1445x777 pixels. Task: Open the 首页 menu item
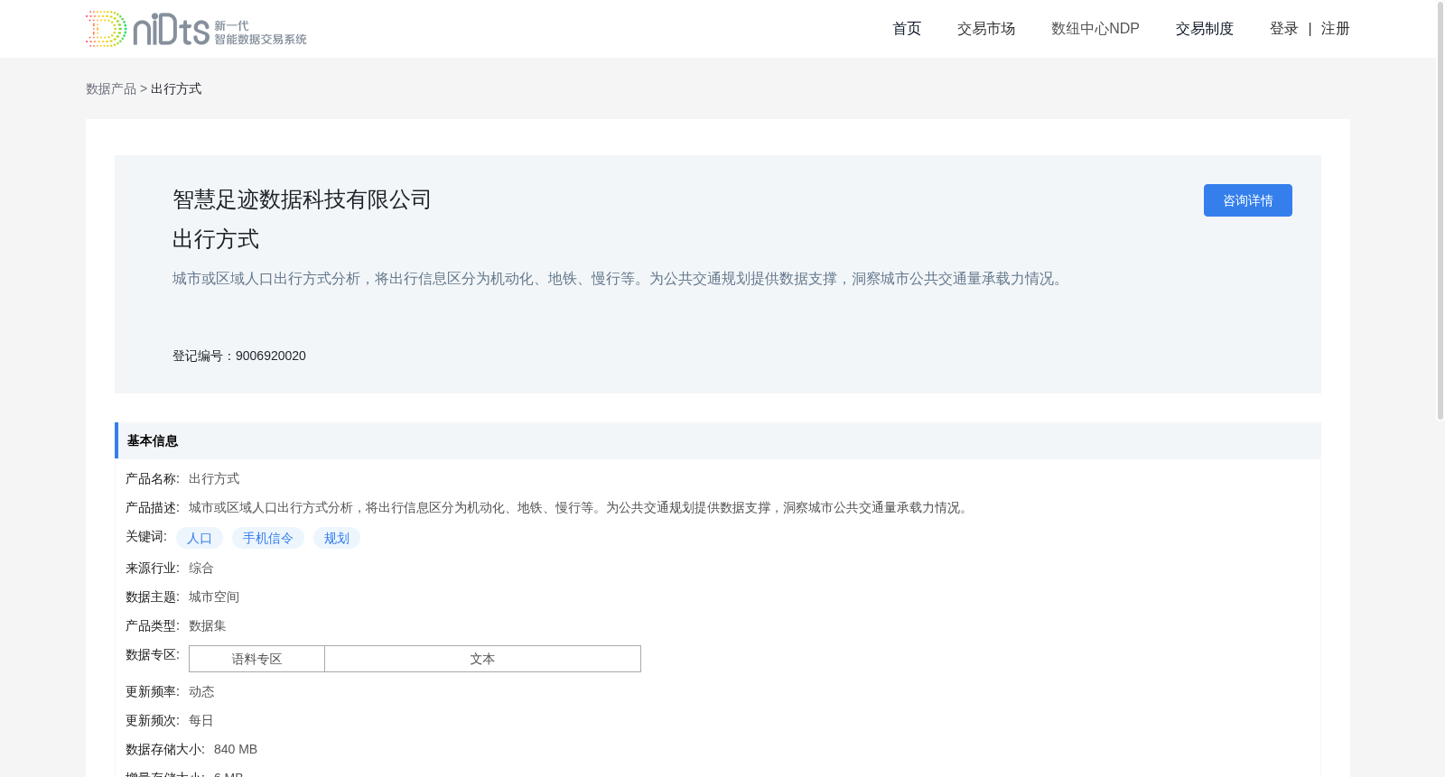[907, 29]
